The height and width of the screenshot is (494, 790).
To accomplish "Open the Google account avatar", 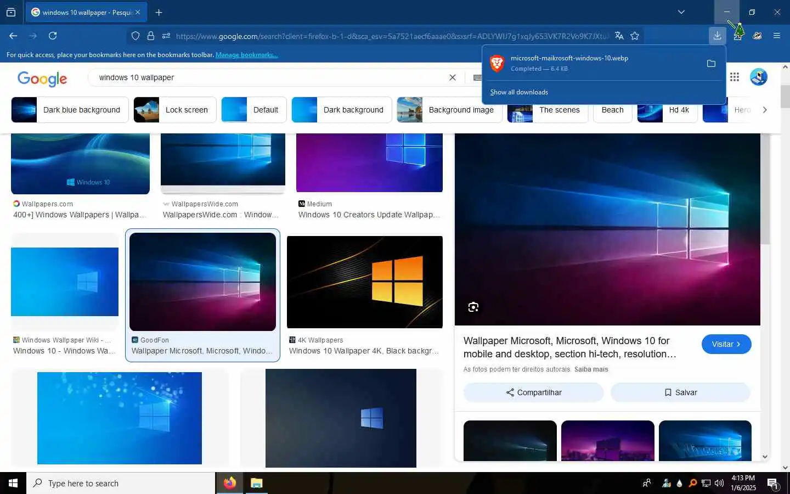I will [x=759, y=77].
